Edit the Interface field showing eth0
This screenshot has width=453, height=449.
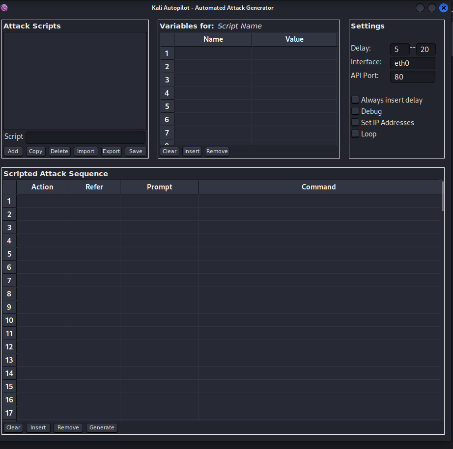coord(413,63)
